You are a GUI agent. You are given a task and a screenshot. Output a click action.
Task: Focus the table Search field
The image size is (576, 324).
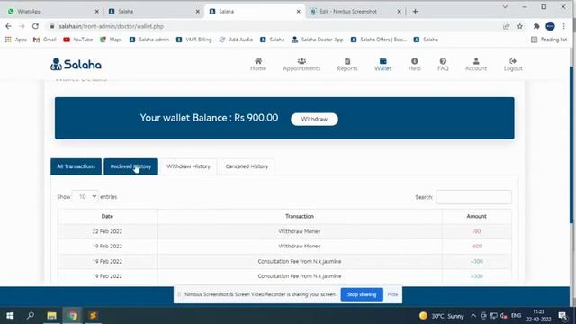[x=474, y=197]
